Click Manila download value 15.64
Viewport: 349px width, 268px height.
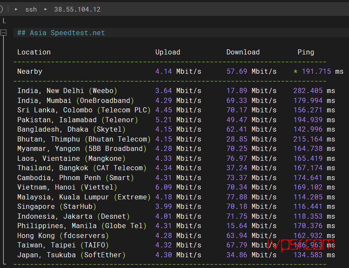(237, 226)
